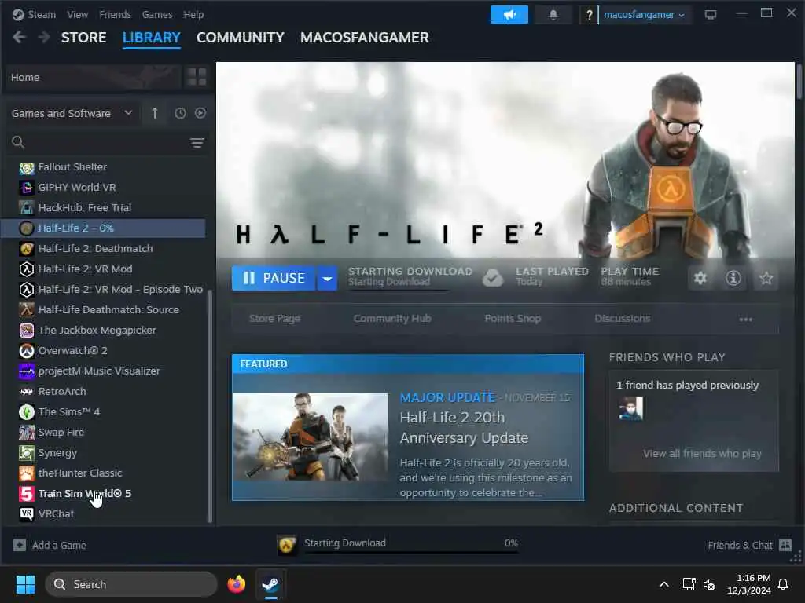Viewport: 805px width, 603px height.
Task: Open the Windows Start button
Action: pyautogui.click(x=25, y=584)
